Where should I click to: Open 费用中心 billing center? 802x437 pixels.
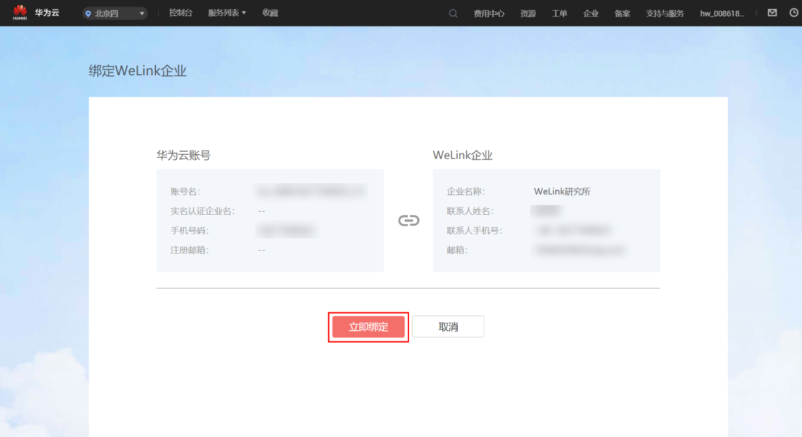[x=489, y=13]
